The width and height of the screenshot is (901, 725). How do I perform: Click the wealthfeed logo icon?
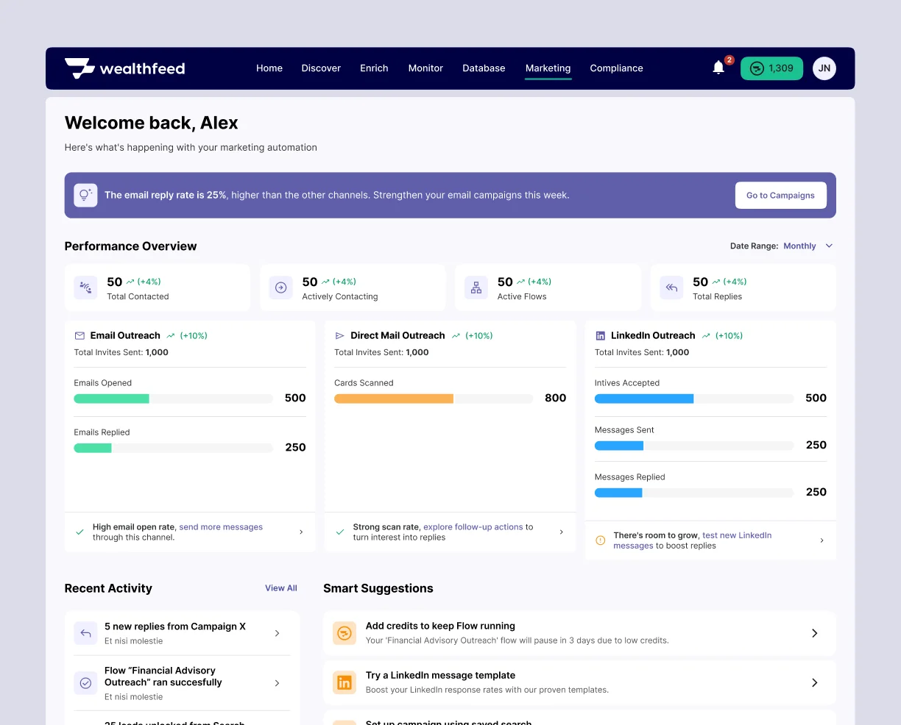pos(79,68)
